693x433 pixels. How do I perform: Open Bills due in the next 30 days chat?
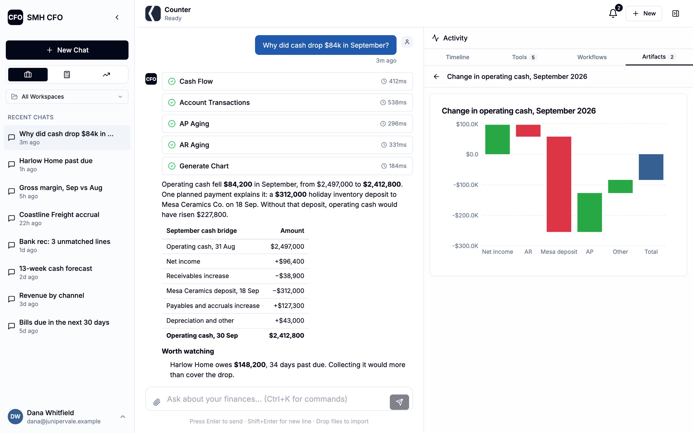[67, 326]
